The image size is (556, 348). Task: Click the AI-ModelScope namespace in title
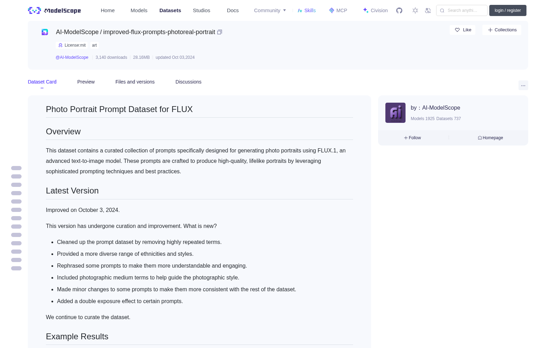tap(77, 32)
